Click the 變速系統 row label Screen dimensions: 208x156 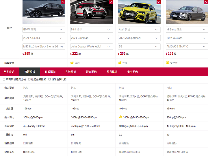(x=9, y=152)
